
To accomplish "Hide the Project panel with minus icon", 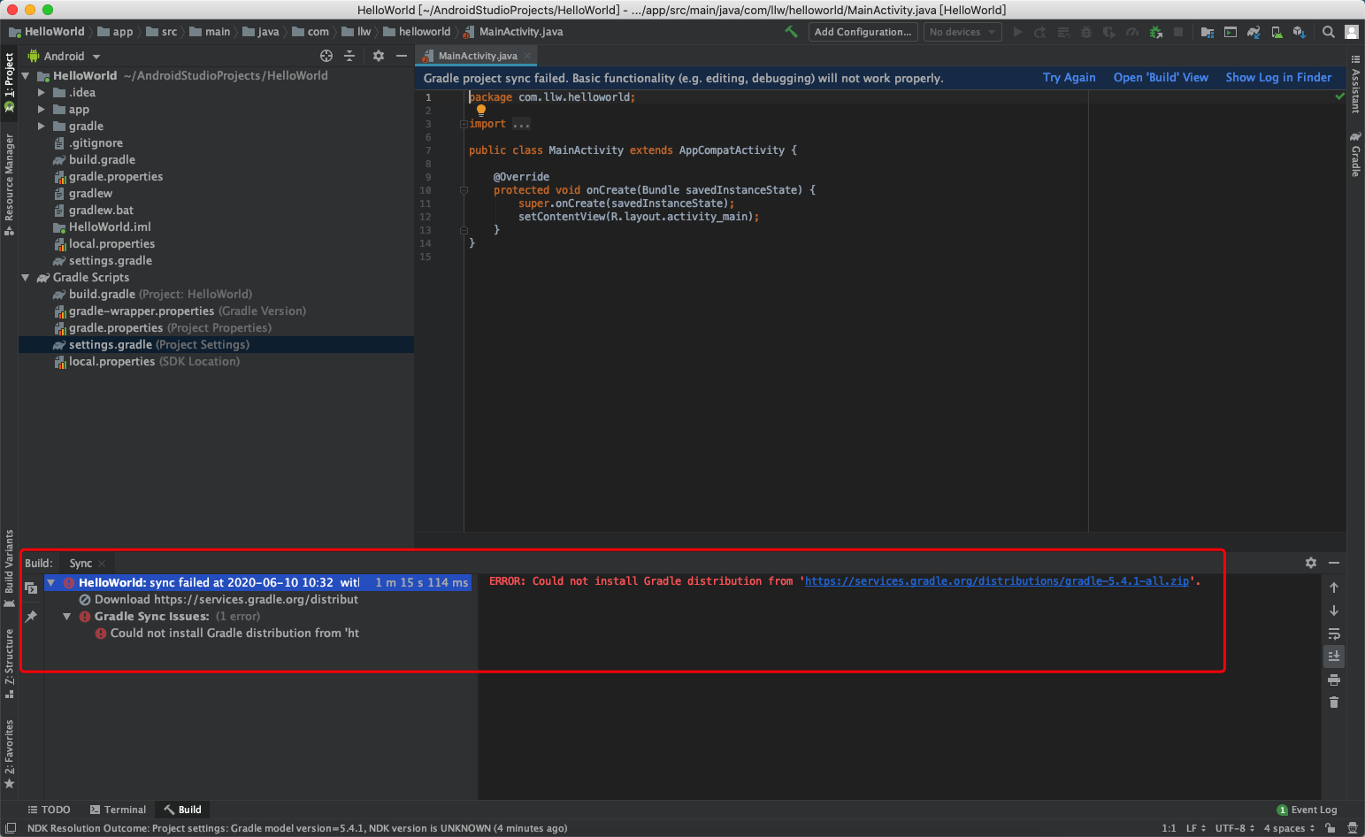I will (x=402, y=56).
